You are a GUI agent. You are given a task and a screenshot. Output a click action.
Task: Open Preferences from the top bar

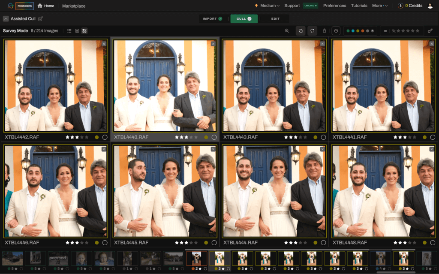[334, 6]
